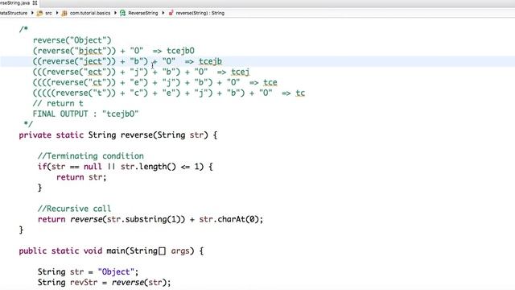
Task: Click the result tc on the reverse("t") line
Action: tap(300, 93)
